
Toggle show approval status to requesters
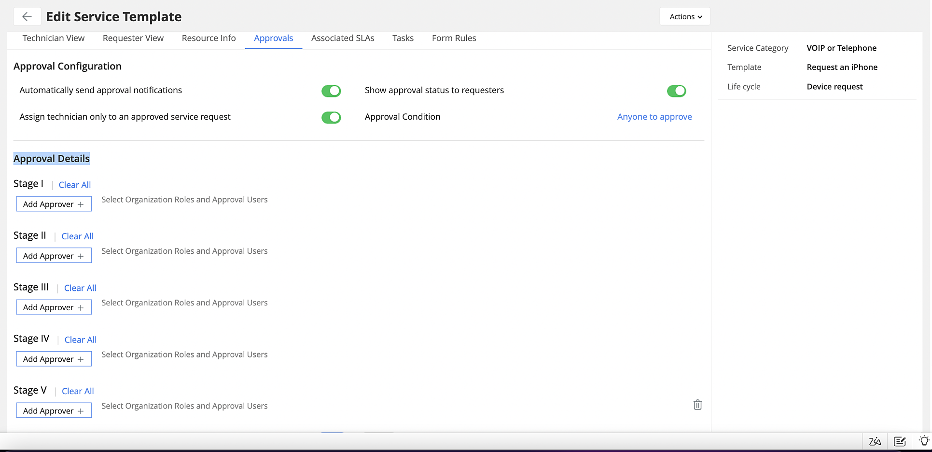pos(677,91)
